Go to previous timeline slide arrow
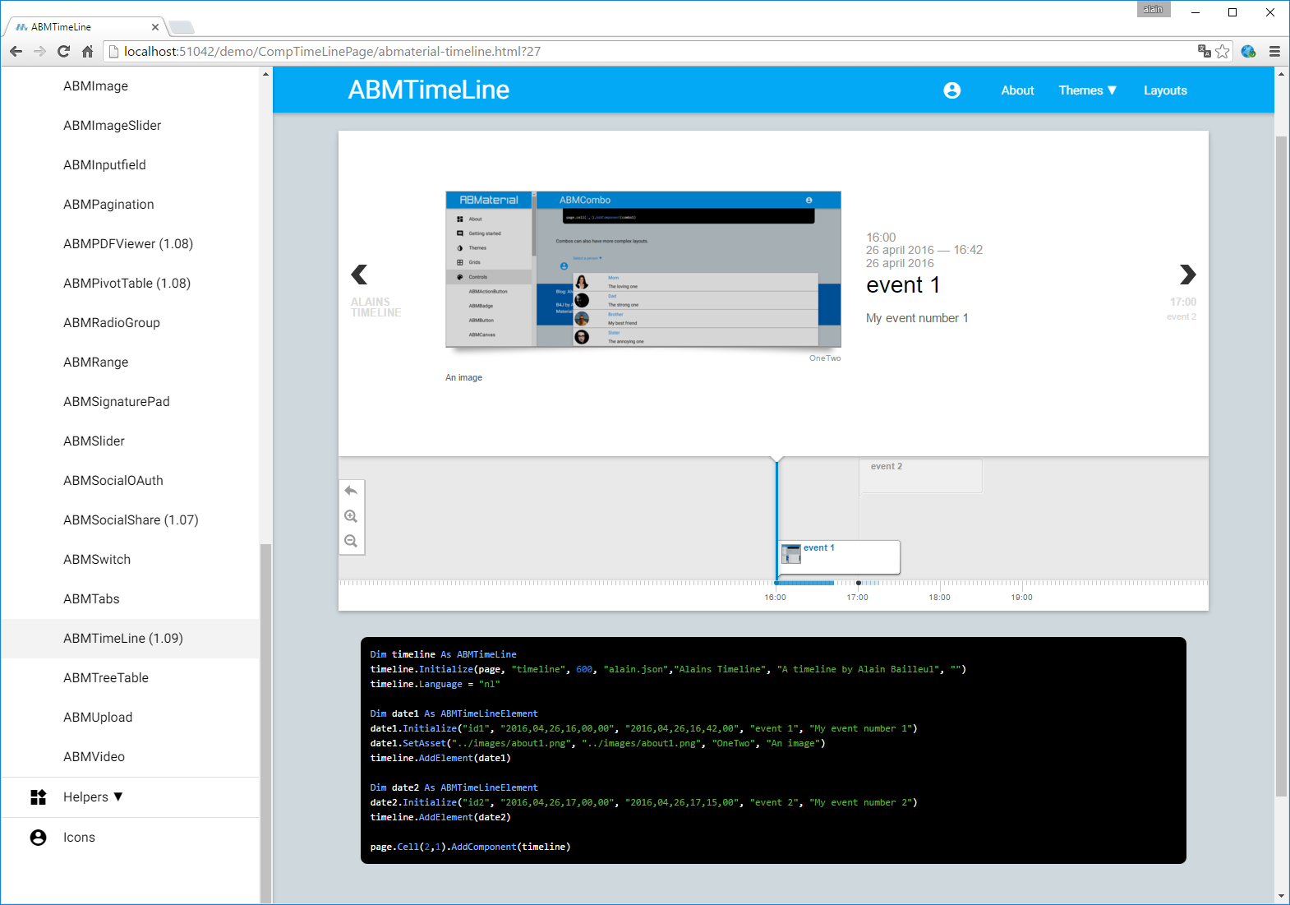The image size is (1290, 905). tap(359, 275)
